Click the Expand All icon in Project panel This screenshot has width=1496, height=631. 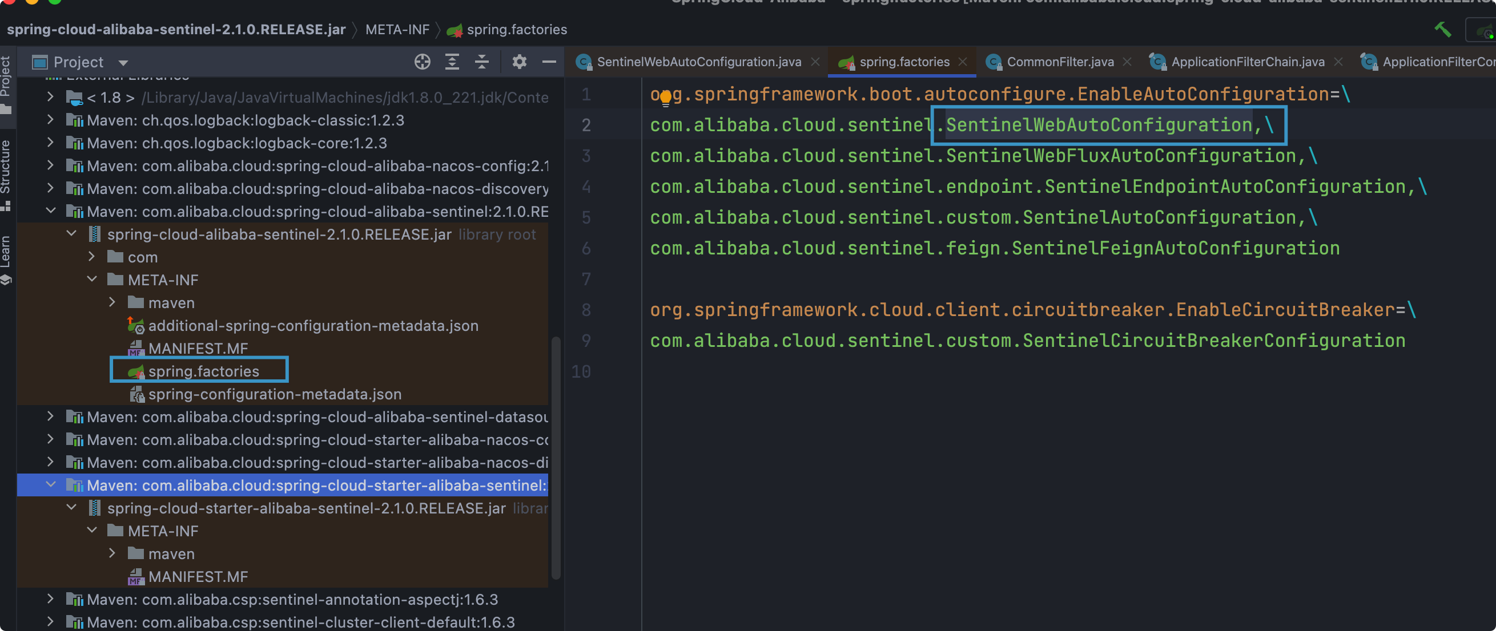click(x=452, y=62)
